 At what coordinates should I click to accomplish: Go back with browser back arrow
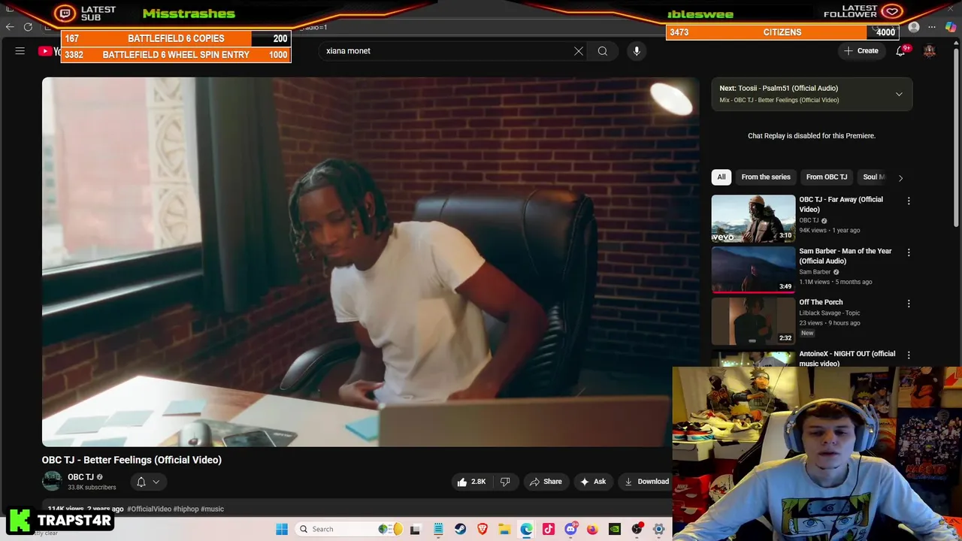point(10,27)
